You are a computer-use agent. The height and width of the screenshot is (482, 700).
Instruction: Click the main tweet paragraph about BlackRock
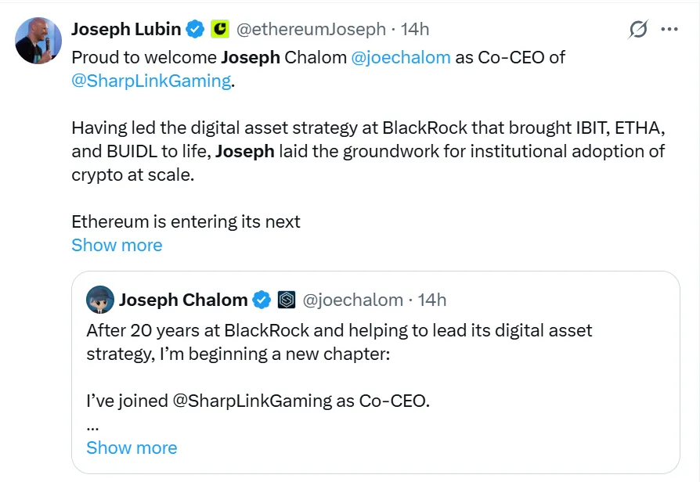point(368,151)
